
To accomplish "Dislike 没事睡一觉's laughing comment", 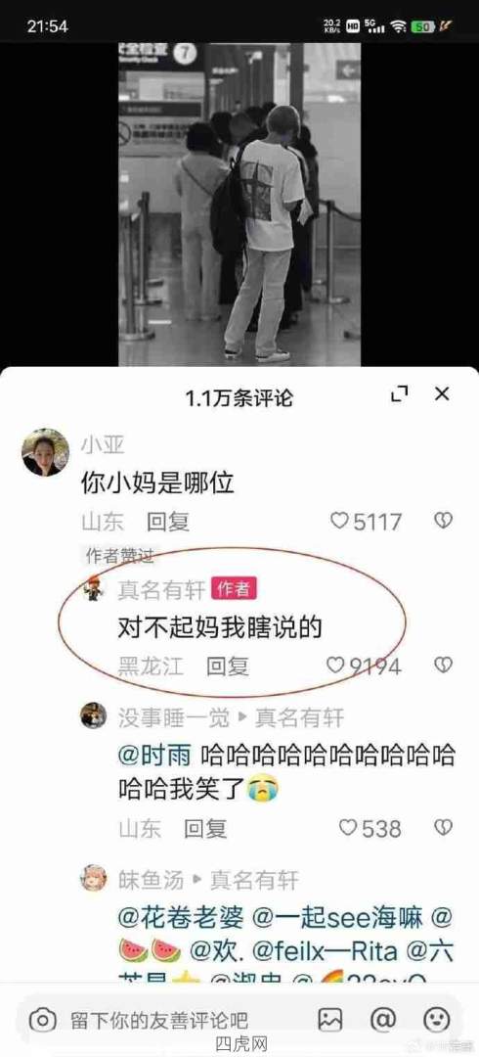I will coord(443,828).
